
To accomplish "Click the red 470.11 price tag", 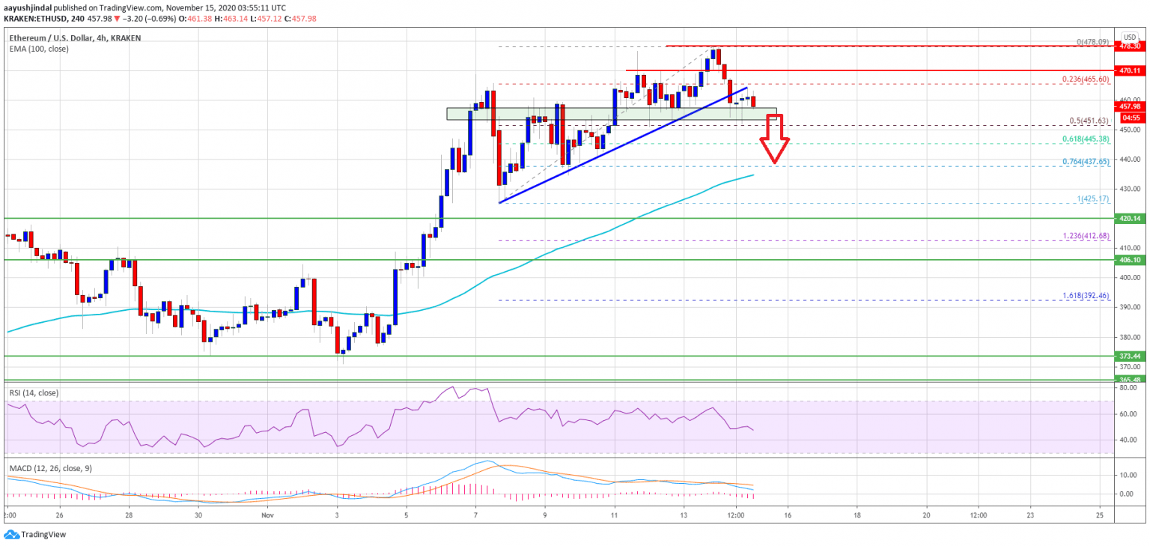I will click(x=1128, y=70).
